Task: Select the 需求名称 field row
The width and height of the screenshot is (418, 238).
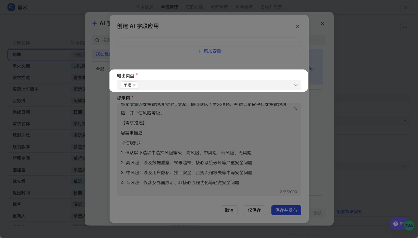Action: click(46, 124)
